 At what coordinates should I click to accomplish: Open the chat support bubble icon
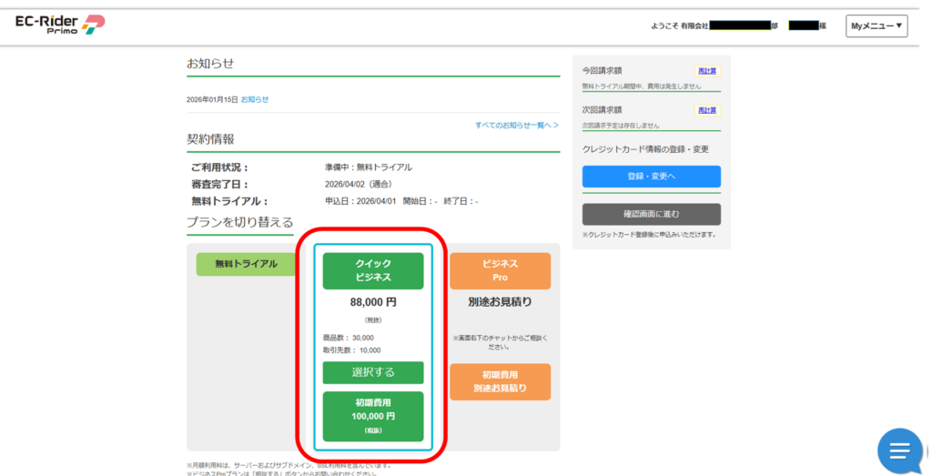(x=899, y=451)
